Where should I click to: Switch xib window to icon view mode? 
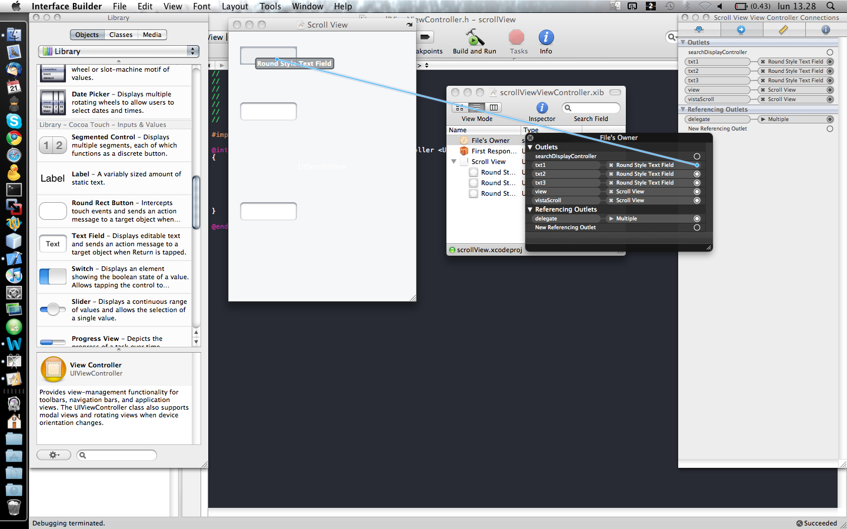tap(459, 108)
